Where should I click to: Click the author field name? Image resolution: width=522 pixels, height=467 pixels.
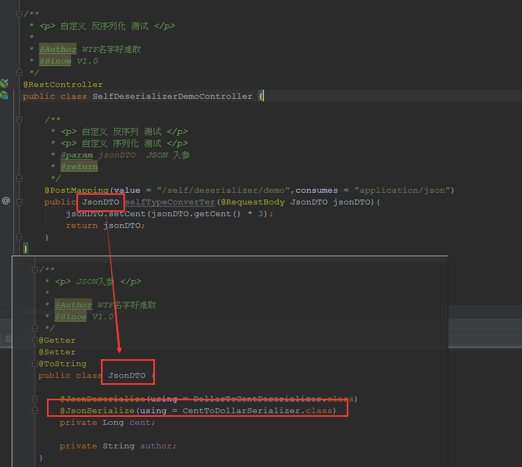point(156,446)
